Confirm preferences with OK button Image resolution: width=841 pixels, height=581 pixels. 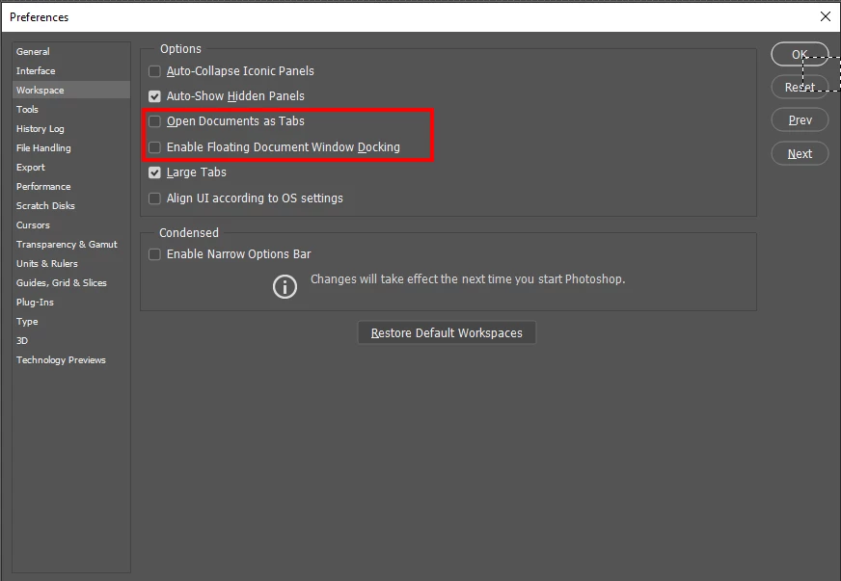(x=800, y=54)
